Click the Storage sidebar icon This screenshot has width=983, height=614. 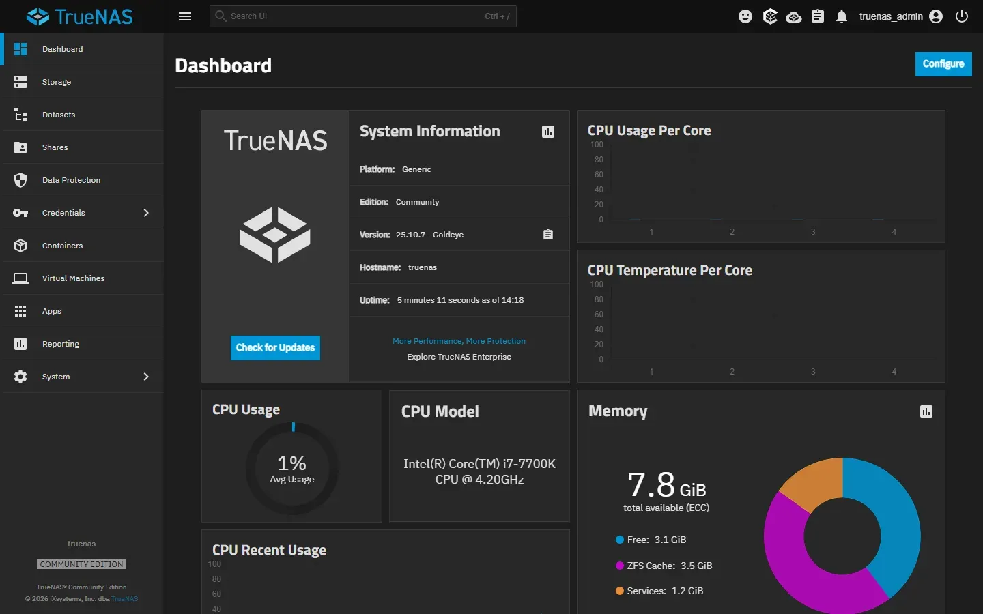click(20, 82)
